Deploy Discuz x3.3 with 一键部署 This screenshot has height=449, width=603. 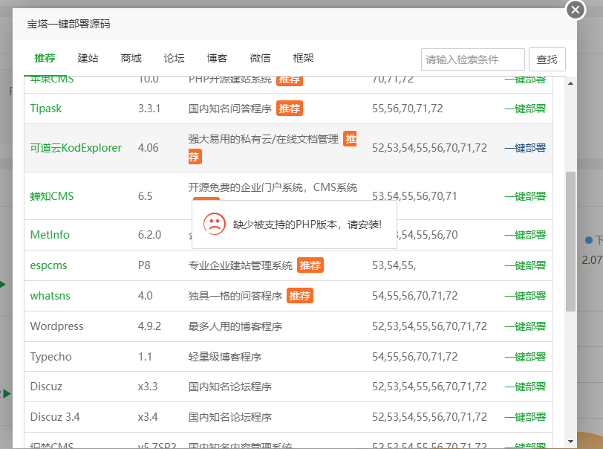coord(525,387)
